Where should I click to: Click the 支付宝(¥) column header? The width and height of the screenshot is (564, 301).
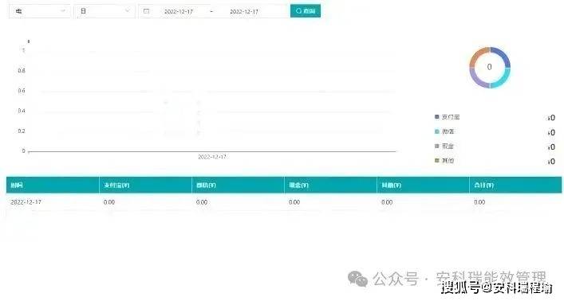coord(116,186)
